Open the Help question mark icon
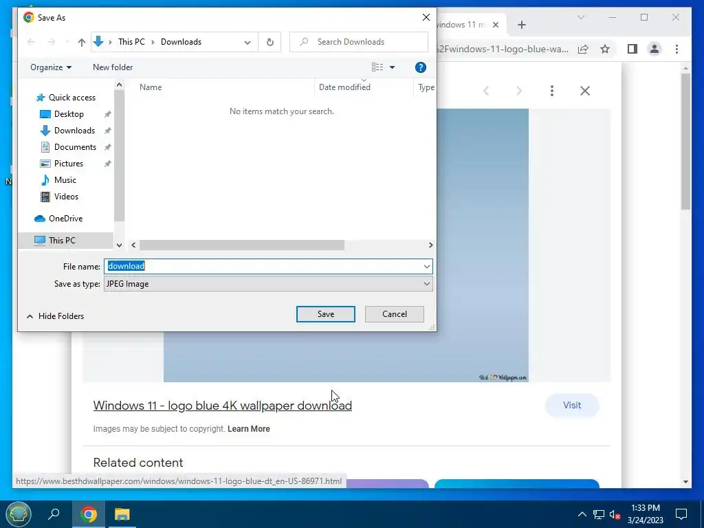The image size is (704, 528). [420, 67]
